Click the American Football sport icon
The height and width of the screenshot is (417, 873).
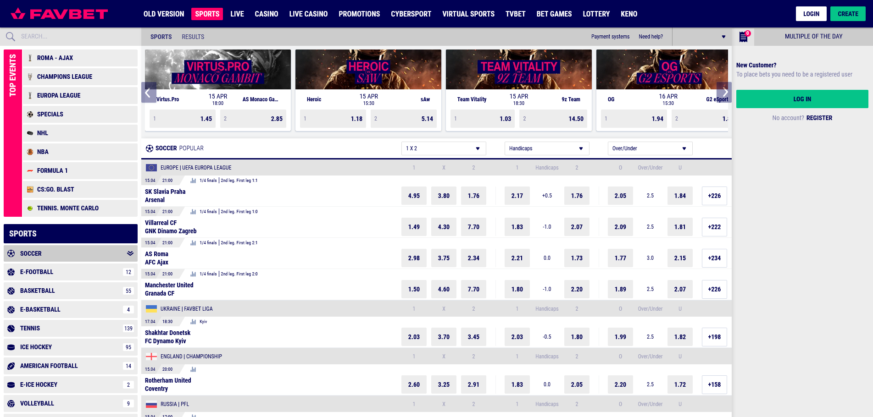pyautogui.click(x=11, y=366)
